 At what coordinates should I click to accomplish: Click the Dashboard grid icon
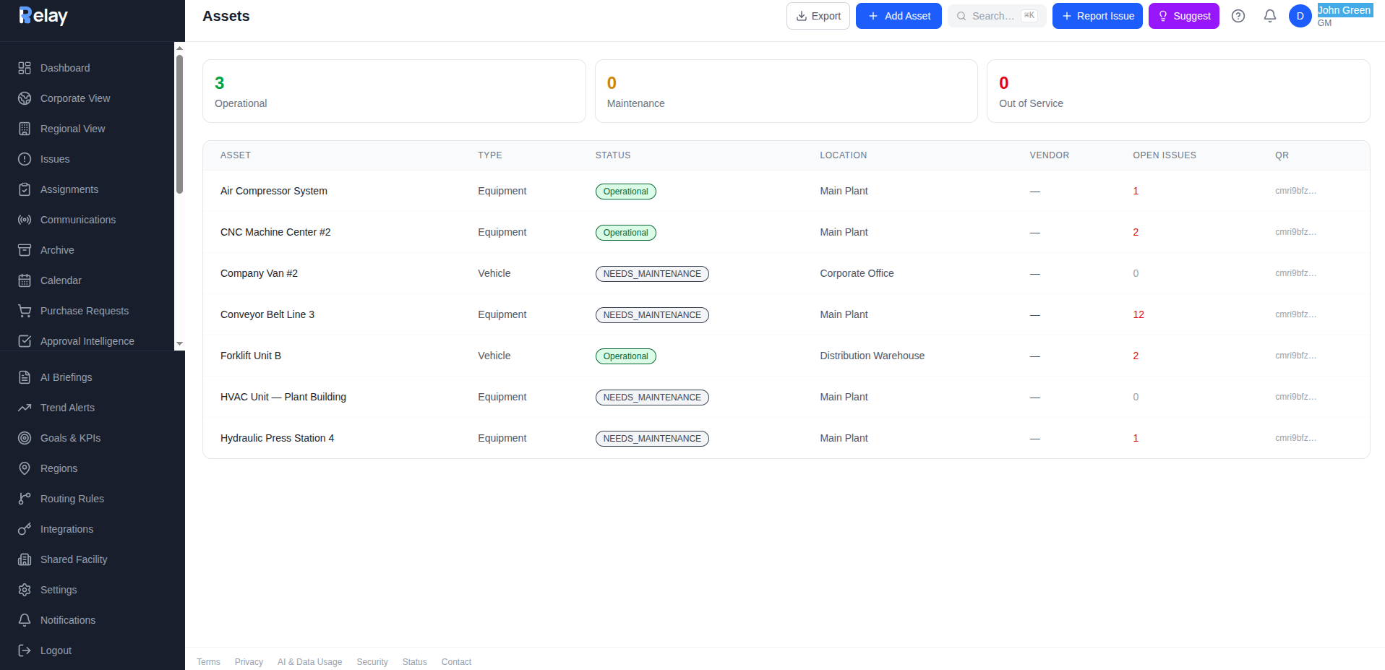click(25, 68)
